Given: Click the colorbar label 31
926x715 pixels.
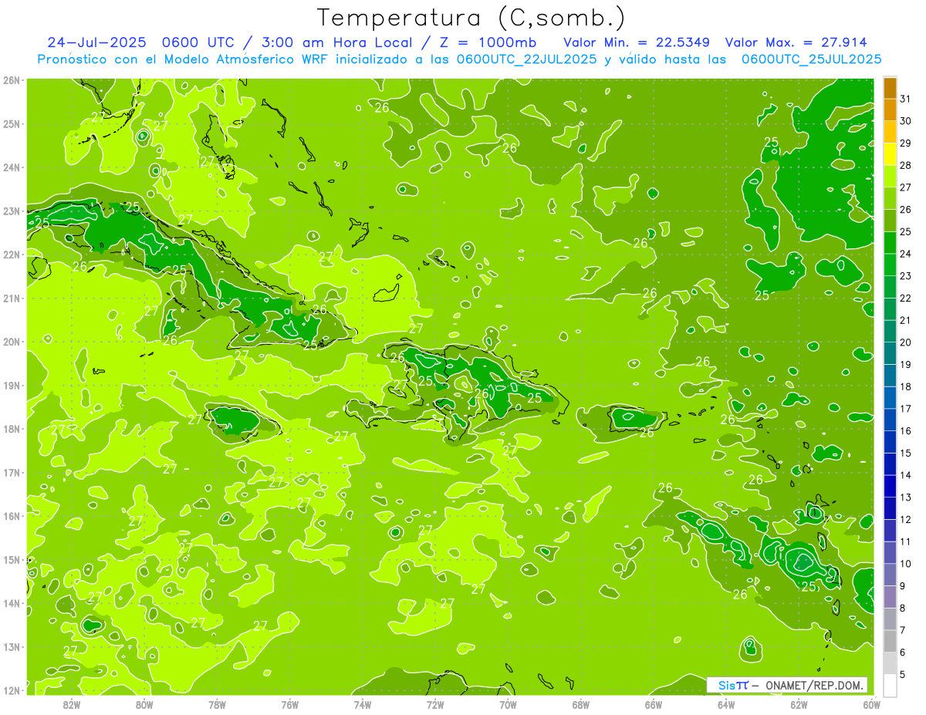Looking at the screenshot, I should (906, 99).
